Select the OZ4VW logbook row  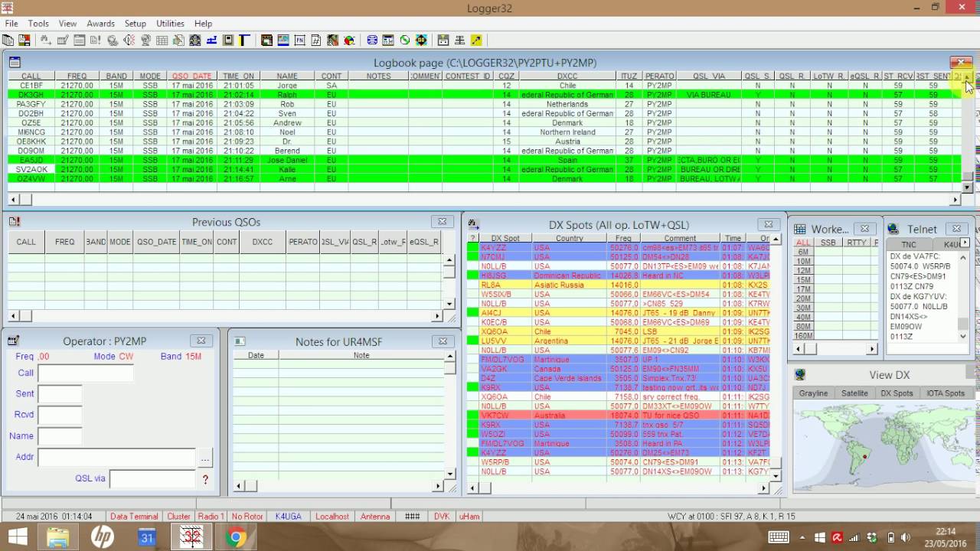[x=484, y=178]
